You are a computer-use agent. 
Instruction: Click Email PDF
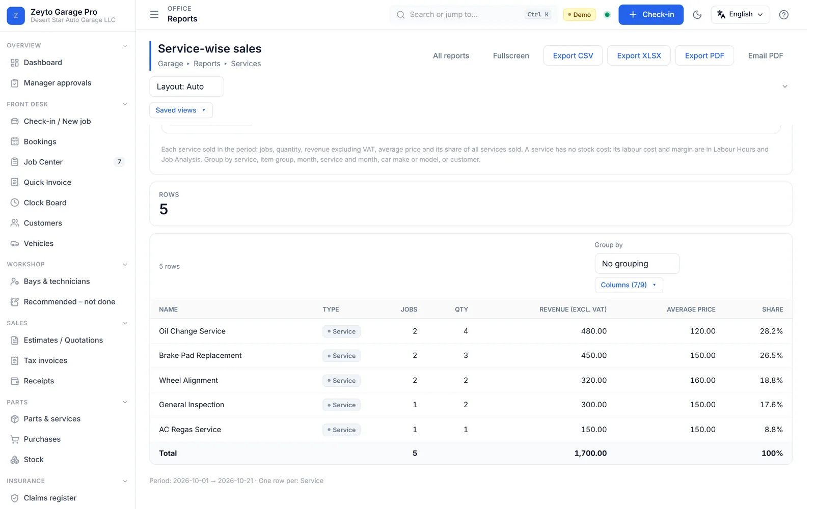coord(765,55)
